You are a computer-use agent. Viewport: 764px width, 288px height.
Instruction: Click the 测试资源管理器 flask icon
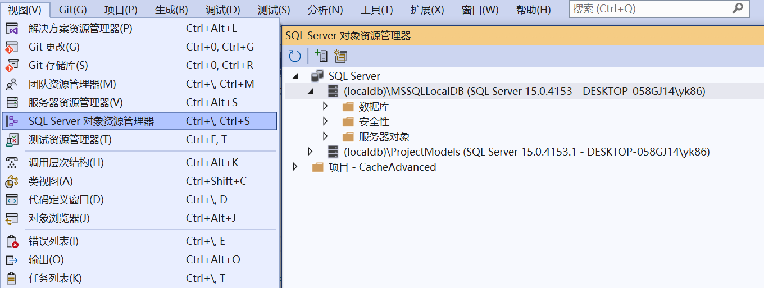(x=12, y=139)
